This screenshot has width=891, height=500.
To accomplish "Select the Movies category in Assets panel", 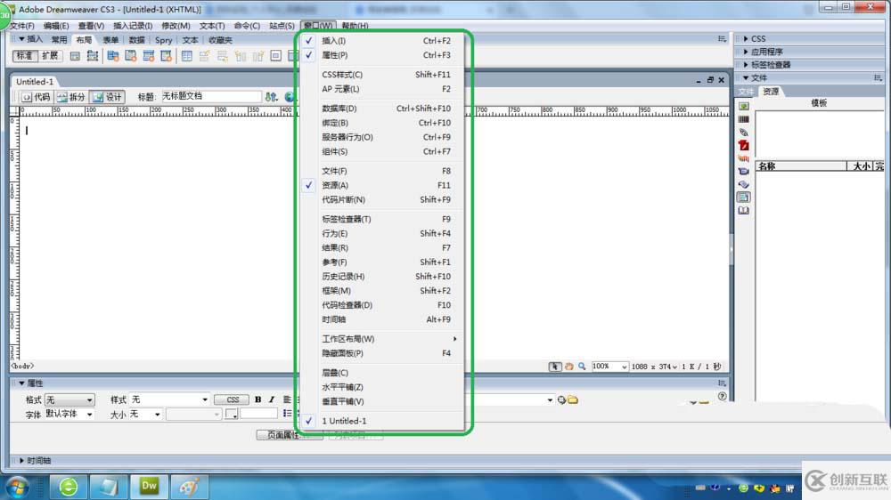I will [x=743, y=172].
